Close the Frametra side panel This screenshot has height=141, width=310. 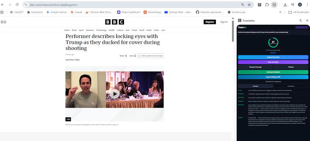click(307, 21)
